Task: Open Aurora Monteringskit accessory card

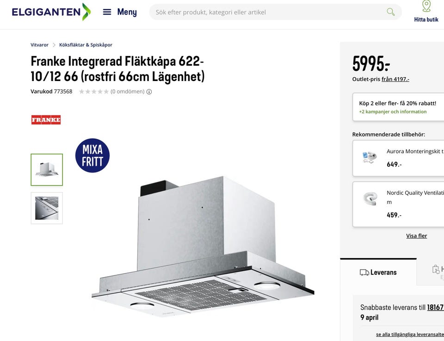Action: click(398, 158)
